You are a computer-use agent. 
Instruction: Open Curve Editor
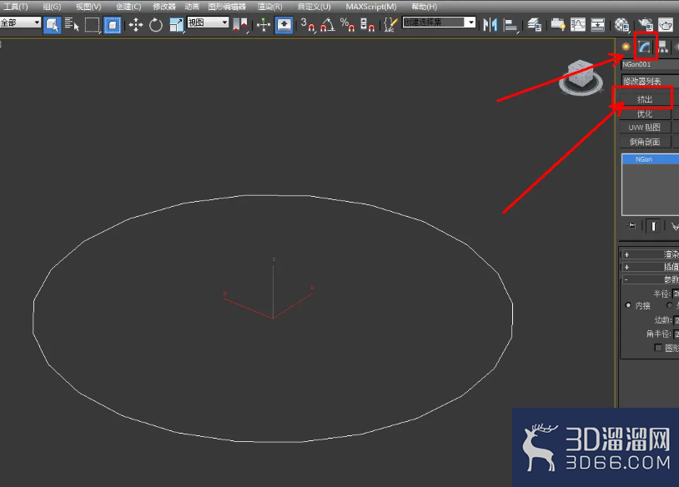point(578,25)
